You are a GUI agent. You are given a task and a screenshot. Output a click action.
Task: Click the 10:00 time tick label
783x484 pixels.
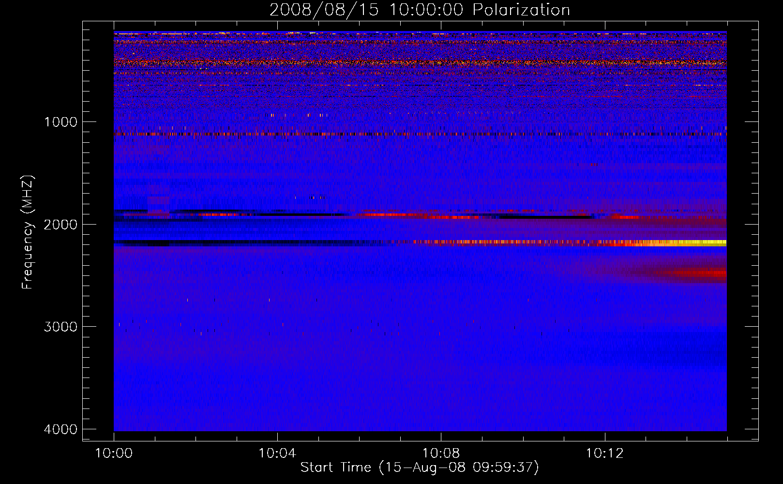point(114,454)
